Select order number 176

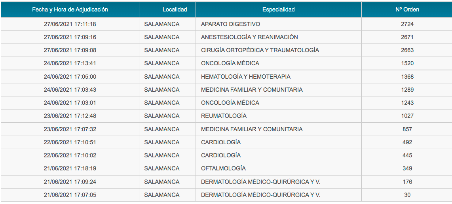(x=407, y=182)
